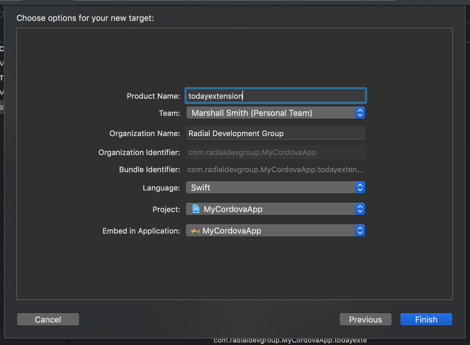Click the Product Name label
Viewport: 470px width, 345px height.
point(153,96)
